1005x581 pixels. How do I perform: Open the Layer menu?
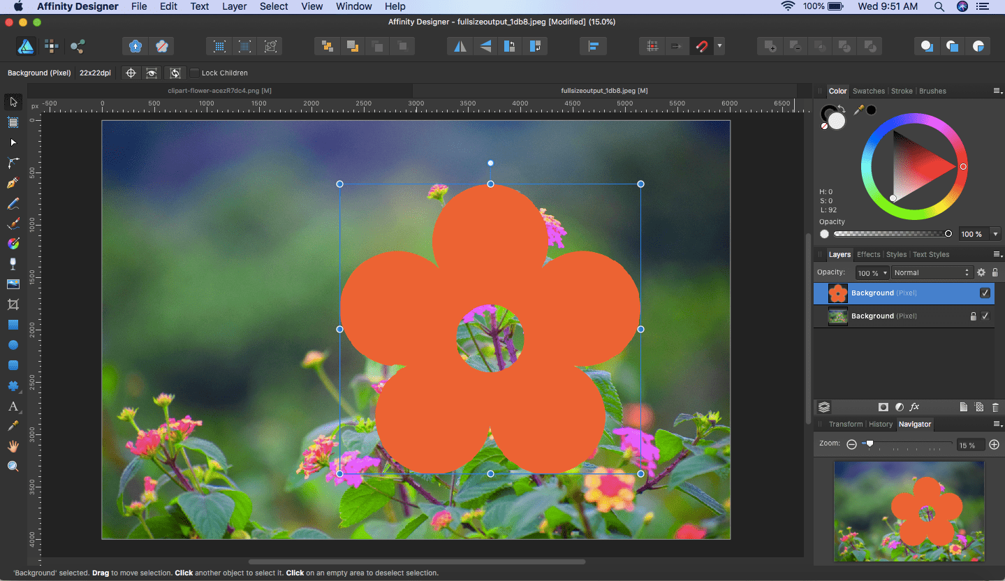click(x=234, y=6)
